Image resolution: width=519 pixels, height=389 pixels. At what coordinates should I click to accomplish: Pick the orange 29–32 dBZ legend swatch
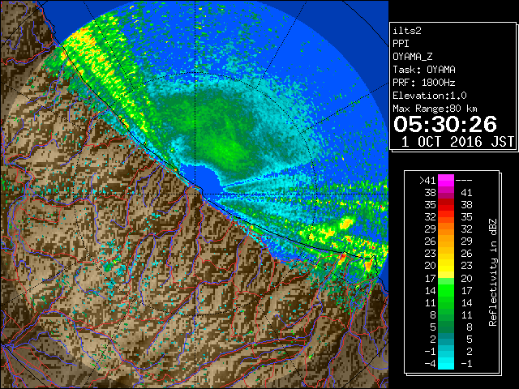446,229
